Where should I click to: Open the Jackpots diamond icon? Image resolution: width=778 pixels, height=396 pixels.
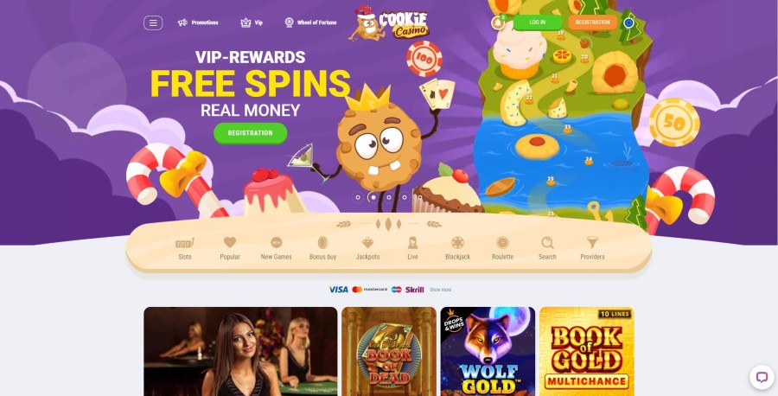(x=367, y=243)
